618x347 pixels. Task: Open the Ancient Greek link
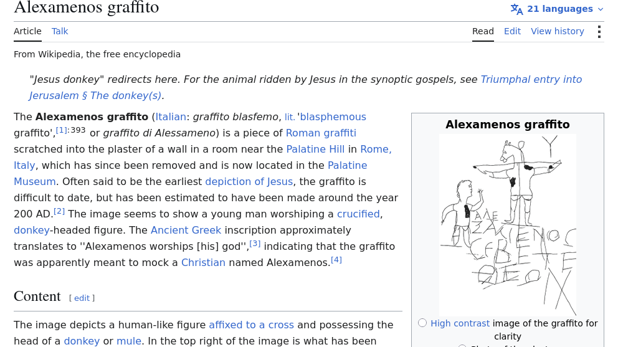click(x=186, y=230)
